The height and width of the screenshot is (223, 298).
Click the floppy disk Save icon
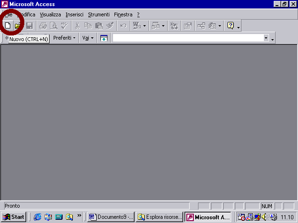29,26
